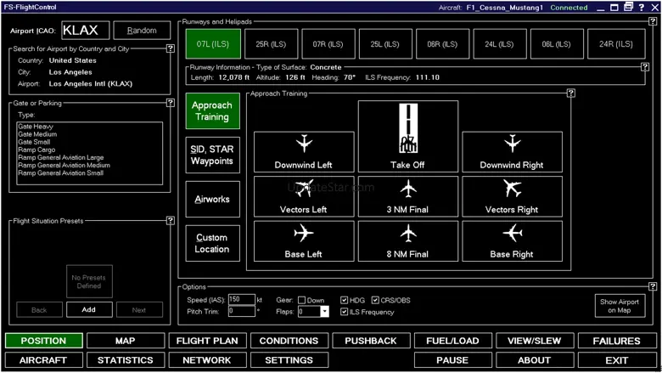Open the Flaps dropdown
This screenshot has width=662, height=373.
coord(324,312)
